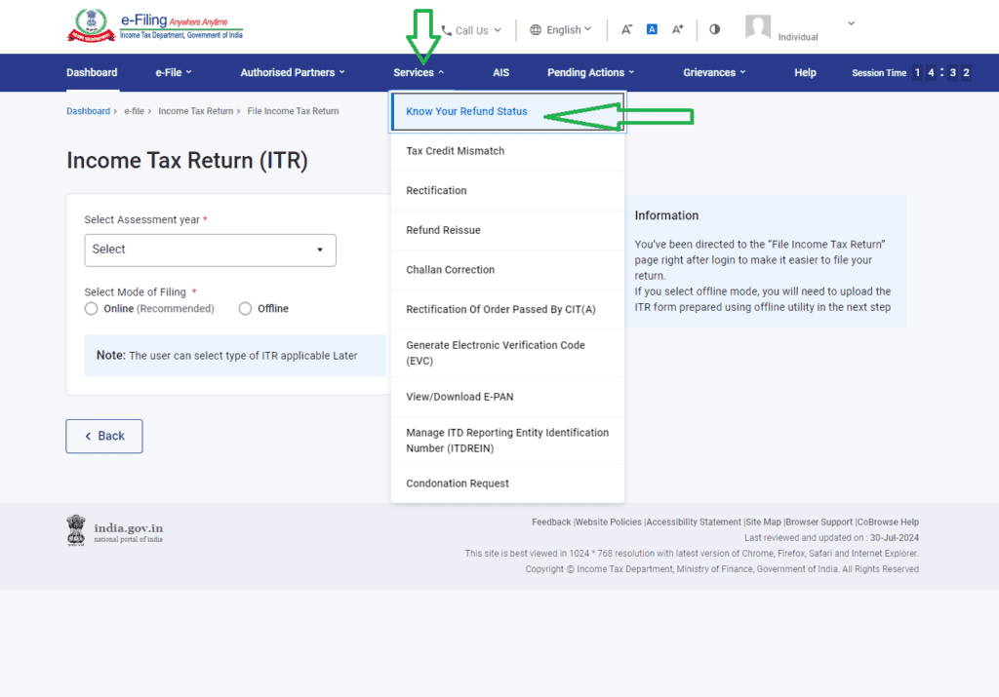Screen dimensions: 999x697
Task: Choose Know Your Refund Status
Action: tap(466, 112)
